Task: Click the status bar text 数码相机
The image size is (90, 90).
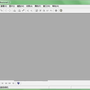Action: [x=4, y=87]
